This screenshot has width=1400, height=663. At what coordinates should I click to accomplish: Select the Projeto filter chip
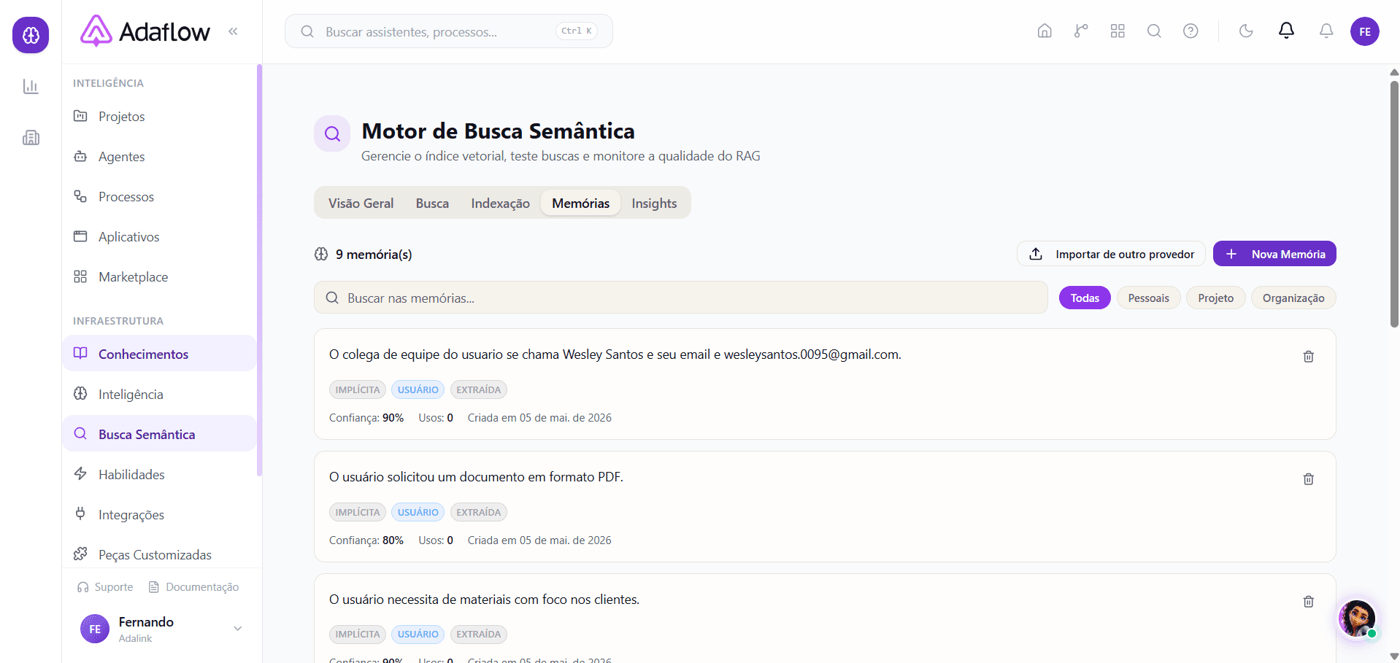click(1215, 298)
